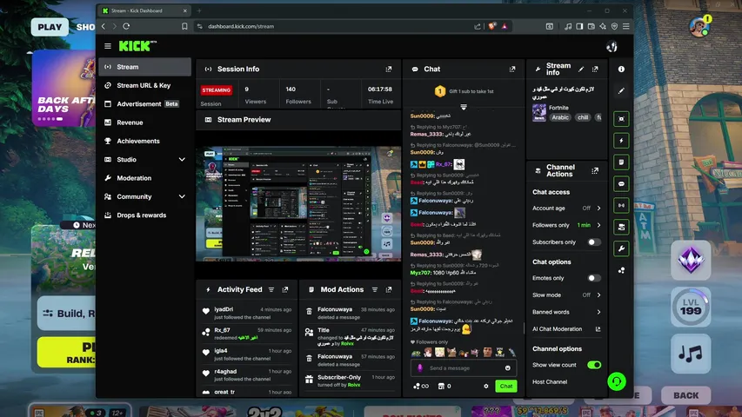Click BACK button in Fortnite window
Image resolution: width=742 pixels, height=417 pixels.
(x=685, y=395)
